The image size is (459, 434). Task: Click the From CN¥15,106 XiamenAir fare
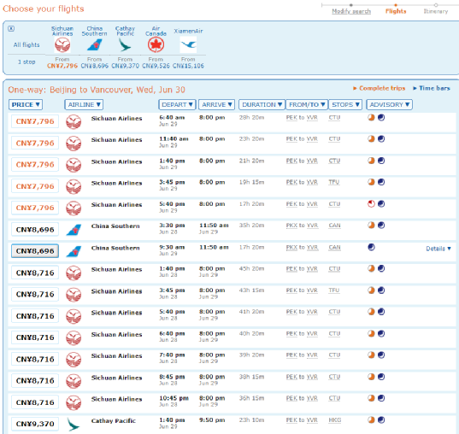188,63
